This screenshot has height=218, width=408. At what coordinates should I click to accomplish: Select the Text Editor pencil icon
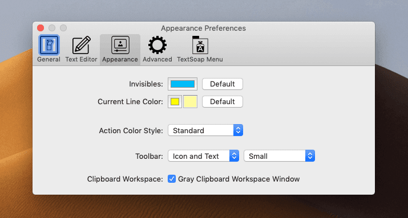pos(82,45)
